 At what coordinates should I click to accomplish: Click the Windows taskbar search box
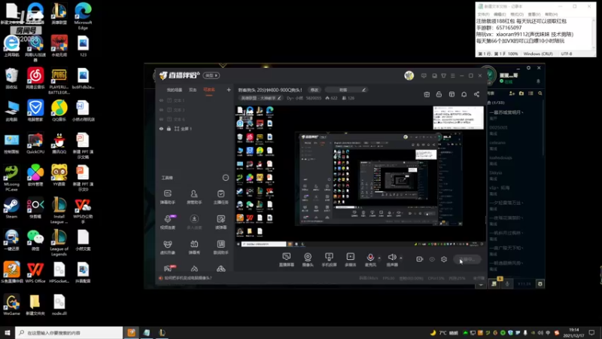point(69,332)
